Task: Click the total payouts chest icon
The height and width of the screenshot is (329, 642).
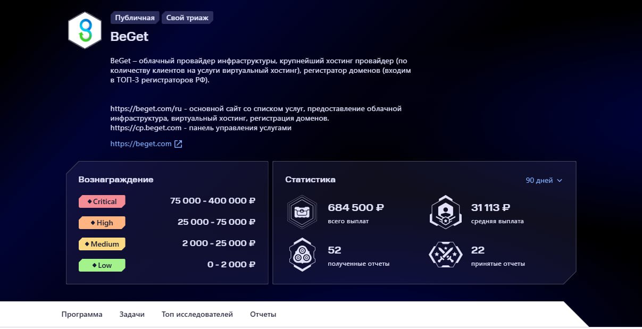Action: tap(302, 212)
